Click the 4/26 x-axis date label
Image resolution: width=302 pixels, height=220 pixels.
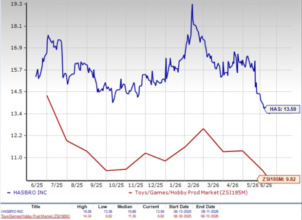pos(232,185)
